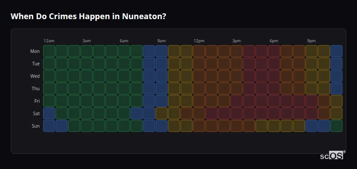Select the Friday 9pm red cell
Viewport: 357px width, 169px height.
[311, 101]
